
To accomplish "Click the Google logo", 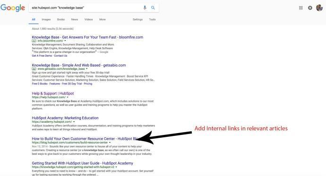I will click(x=13, y=8).
